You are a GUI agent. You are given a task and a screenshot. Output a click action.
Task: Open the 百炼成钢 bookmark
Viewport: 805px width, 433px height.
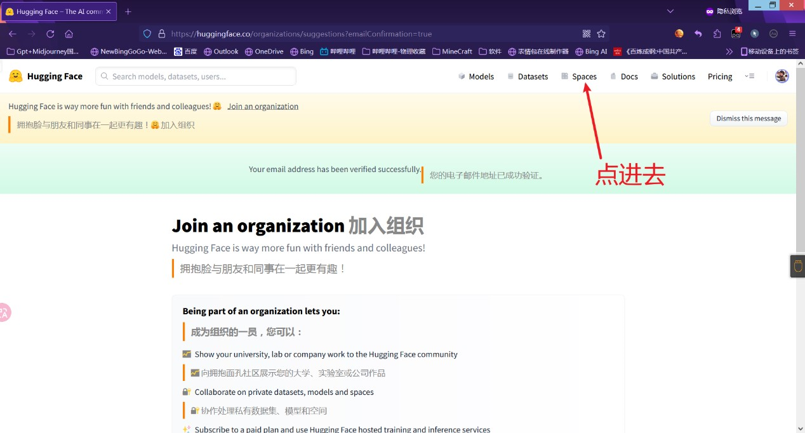[651, 51]
